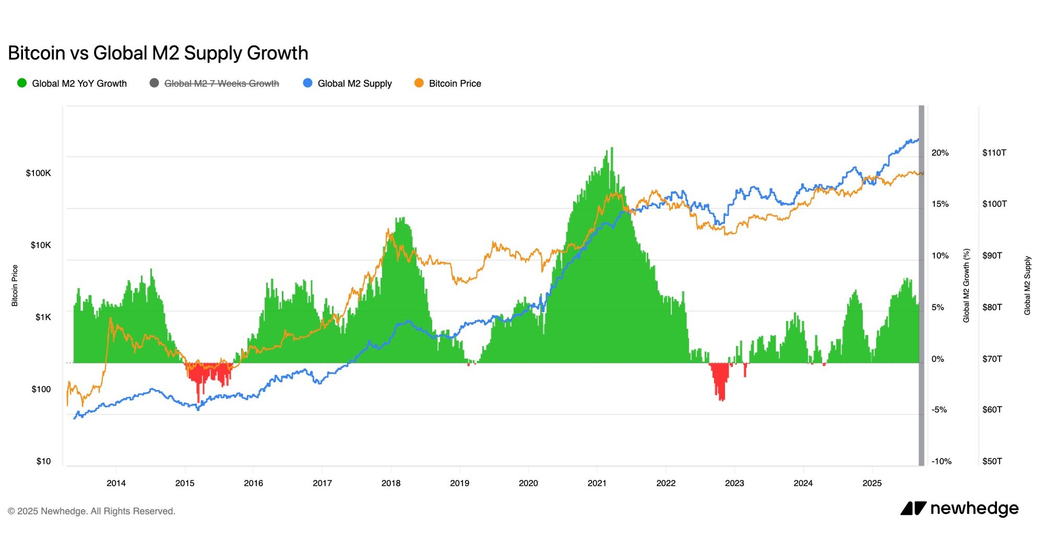Click the rotated Global M2 Growth (%) axis title

[x=966, y=285]
